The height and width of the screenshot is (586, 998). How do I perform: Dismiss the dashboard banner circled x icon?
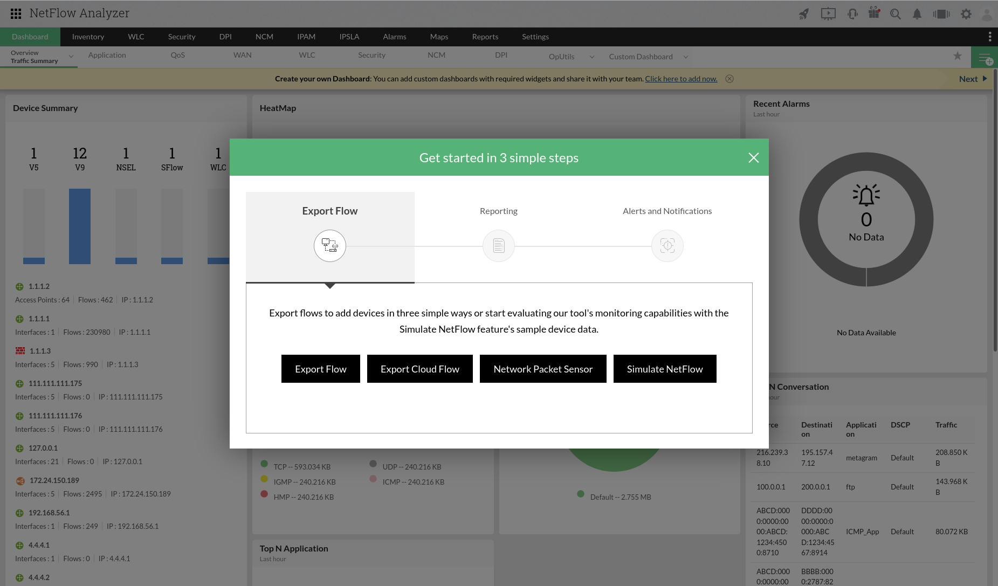[729, 79]
